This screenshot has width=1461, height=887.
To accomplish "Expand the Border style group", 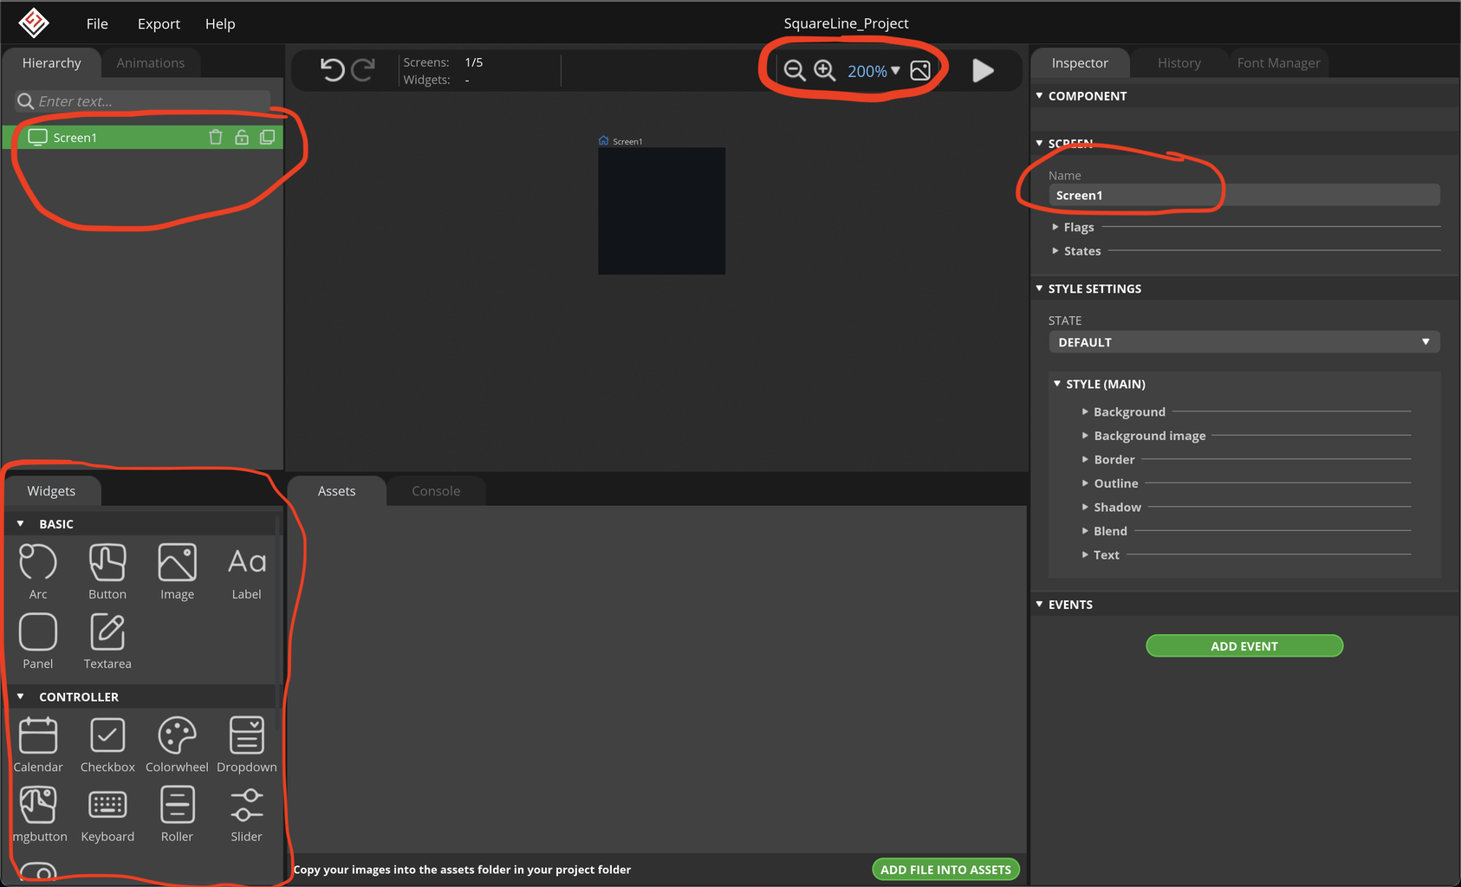I will [x=1084, y=459].
